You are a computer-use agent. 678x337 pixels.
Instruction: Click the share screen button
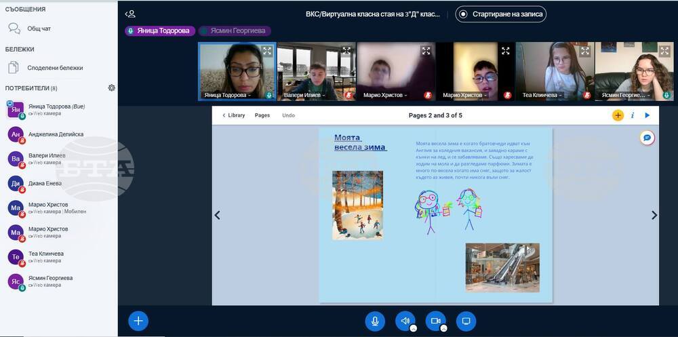pyautogui.click(x=466, y=321)
